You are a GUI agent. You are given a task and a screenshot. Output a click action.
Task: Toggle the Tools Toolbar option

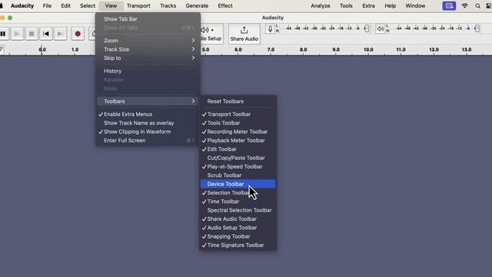tap(238, 123)
